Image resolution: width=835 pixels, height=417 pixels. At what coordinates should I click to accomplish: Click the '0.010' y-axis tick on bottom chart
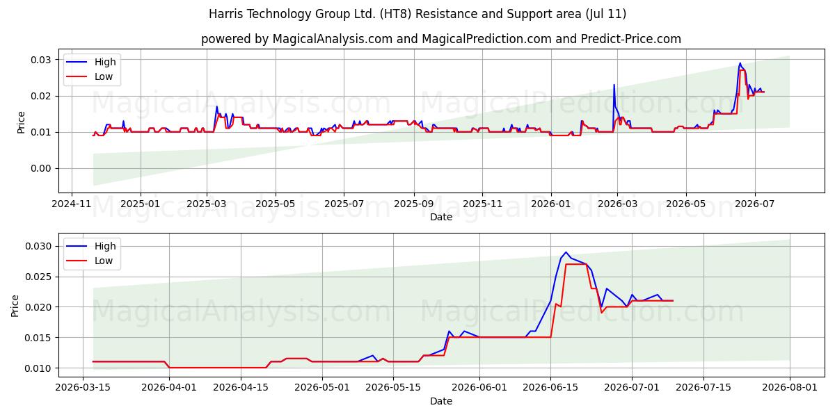coord(40,368)
